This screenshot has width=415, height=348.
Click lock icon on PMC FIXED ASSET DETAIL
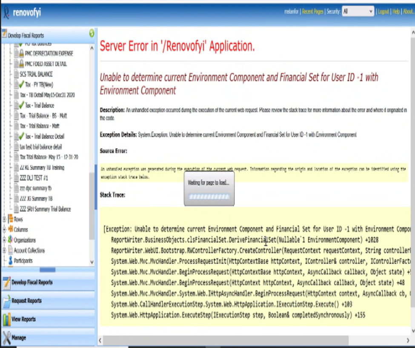click(x=21, y=64)
